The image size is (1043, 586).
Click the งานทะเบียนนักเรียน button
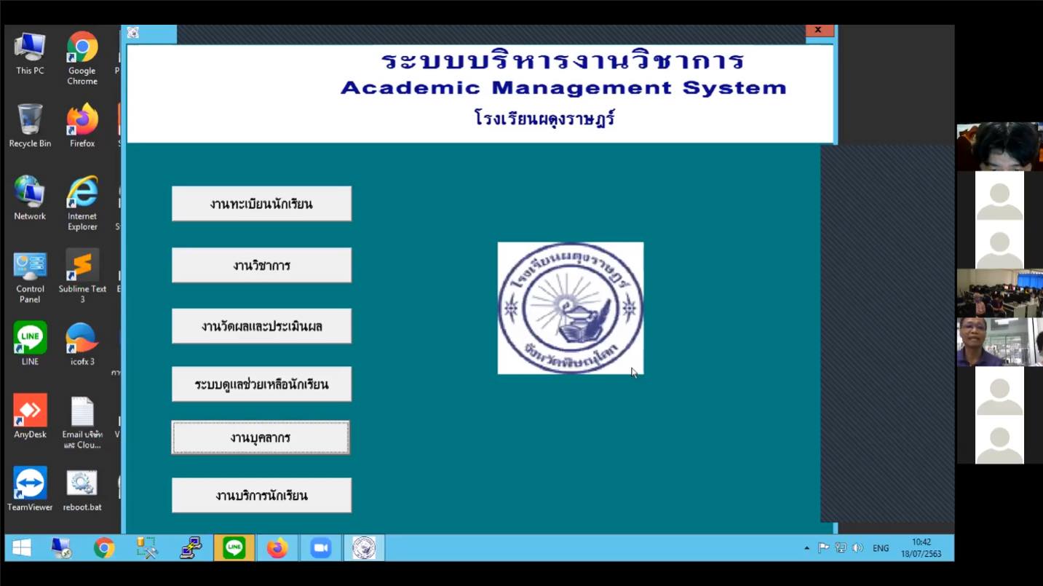point(261,204)
